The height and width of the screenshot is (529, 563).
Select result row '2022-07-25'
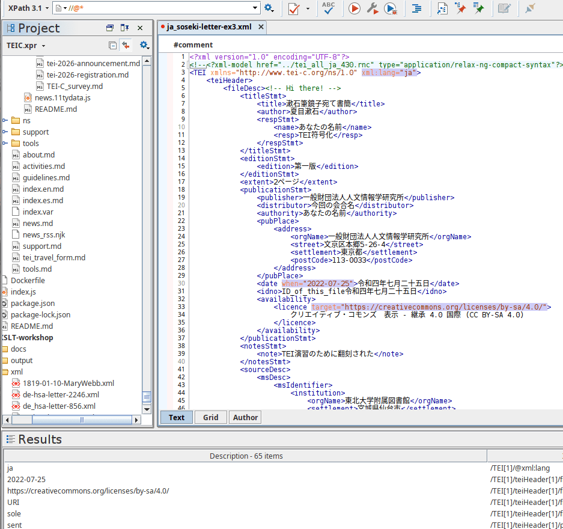[x=246, y=480]
